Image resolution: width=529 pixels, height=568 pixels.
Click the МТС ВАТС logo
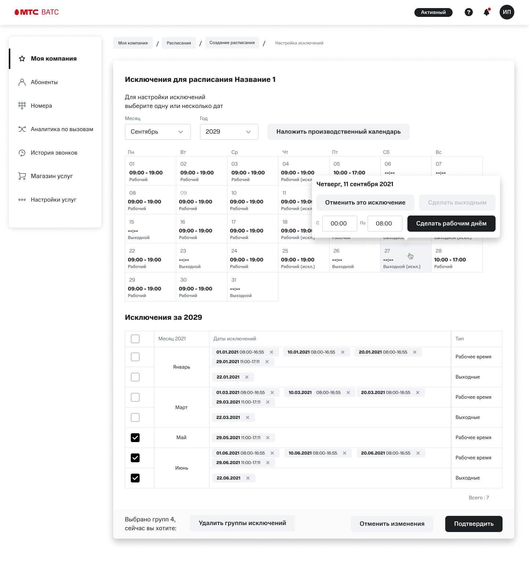coord(36,12)
